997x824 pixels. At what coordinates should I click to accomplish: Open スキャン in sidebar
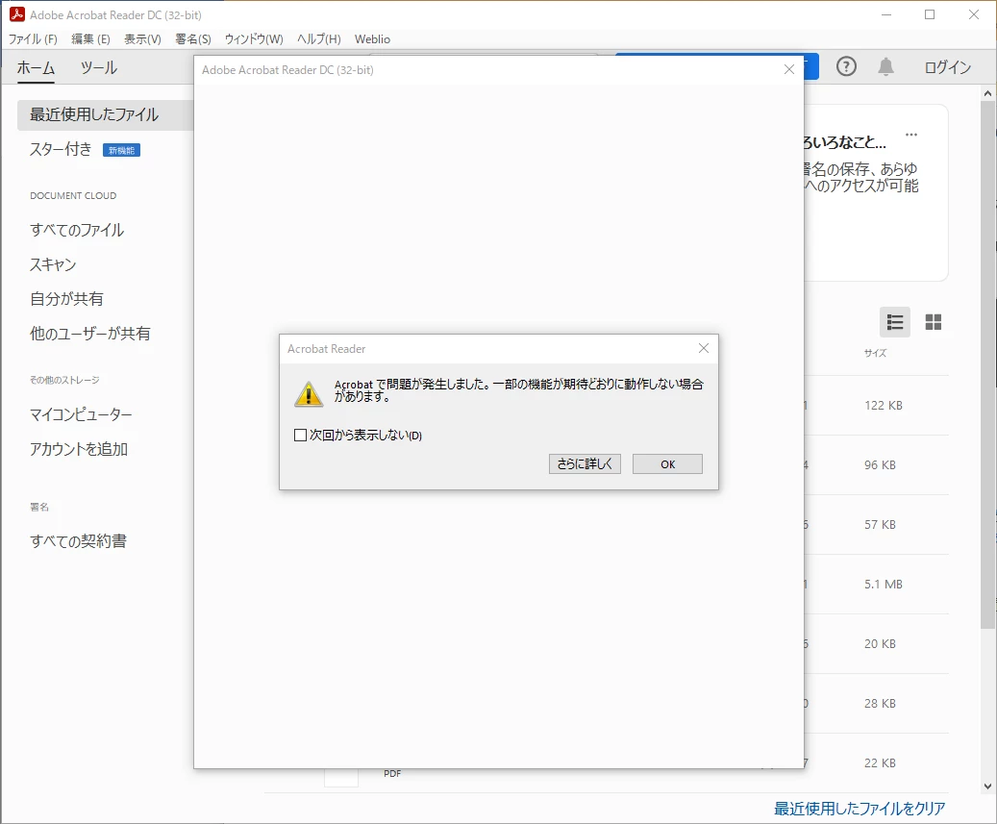click(x=53, y=264)
